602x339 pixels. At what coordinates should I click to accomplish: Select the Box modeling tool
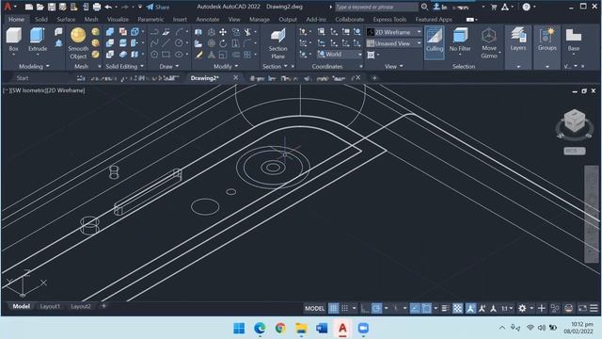[x=13, y=40]
